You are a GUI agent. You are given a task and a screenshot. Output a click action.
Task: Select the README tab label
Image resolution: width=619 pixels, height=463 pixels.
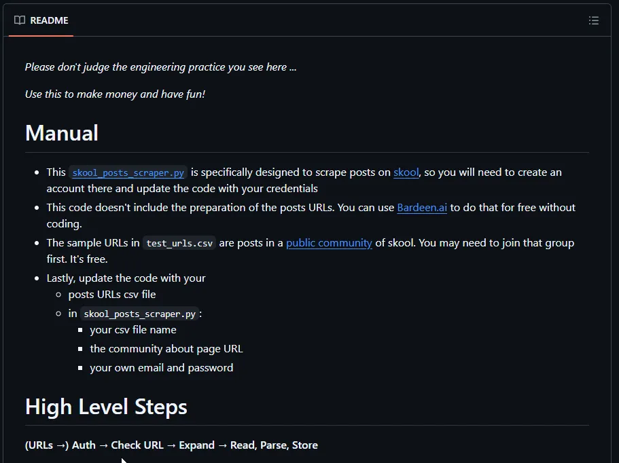[x=49, y=20]
